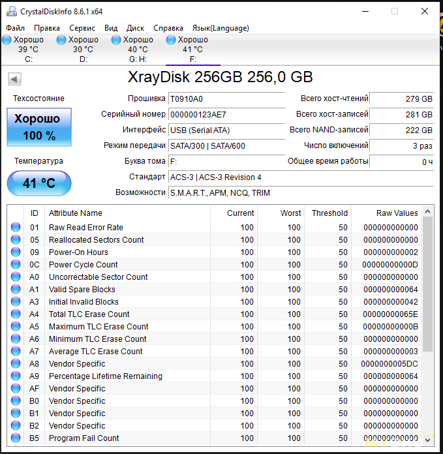Click status orb for AF Vendor Specific
The height and width of the screenshot is (454, 443).
(16, 388)
